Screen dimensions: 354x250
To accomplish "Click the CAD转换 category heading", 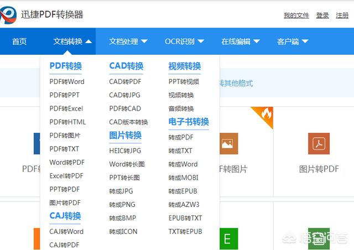I will point(126,66).
